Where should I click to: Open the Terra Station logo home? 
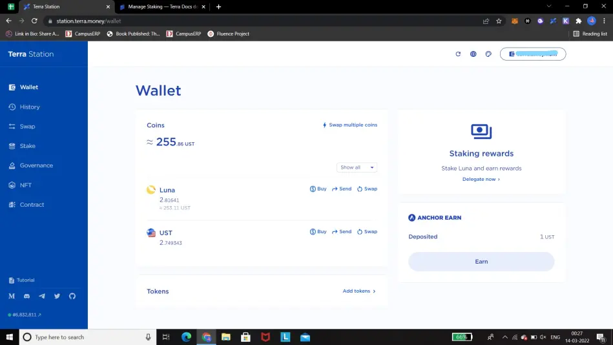pos(31,54)
